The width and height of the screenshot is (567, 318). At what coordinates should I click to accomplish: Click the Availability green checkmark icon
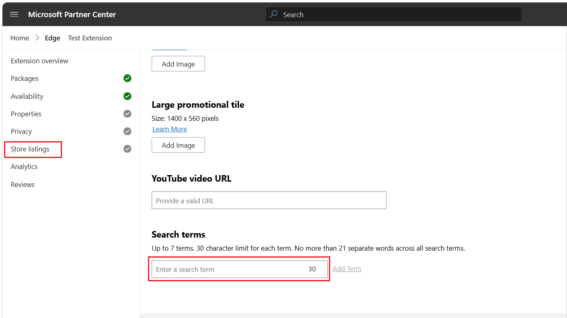127,96
